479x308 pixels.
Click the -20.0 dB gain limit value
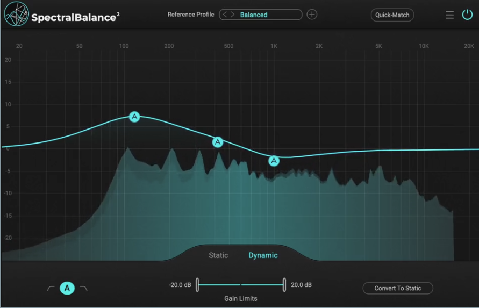(x=180, y=285)
